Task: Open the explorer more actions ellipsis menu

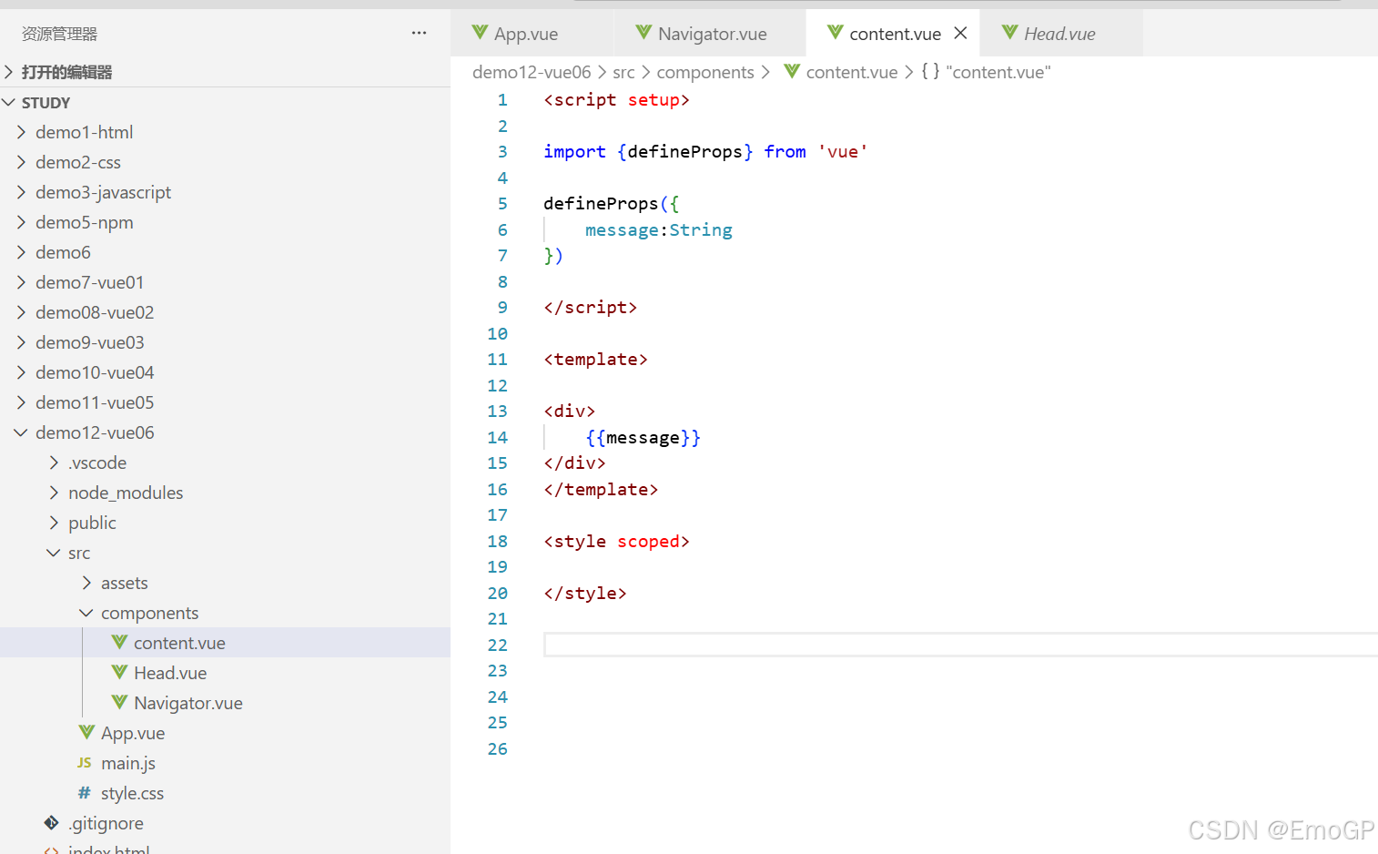Action: [419, 33]
